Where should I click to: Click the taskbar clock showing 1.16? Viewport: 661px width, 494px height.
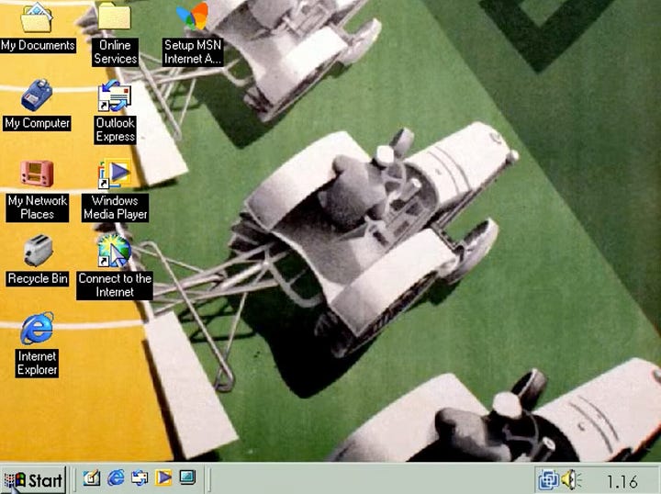(622, 481)
